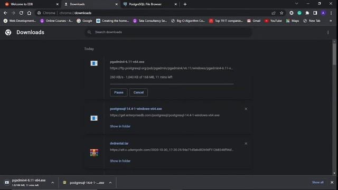Open the Online Courses bookmark
This screenshot has width=338, height=190.
point(57,21)
